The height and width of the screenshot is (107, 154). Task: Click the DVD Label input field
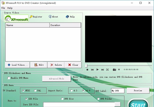[118, 91]
